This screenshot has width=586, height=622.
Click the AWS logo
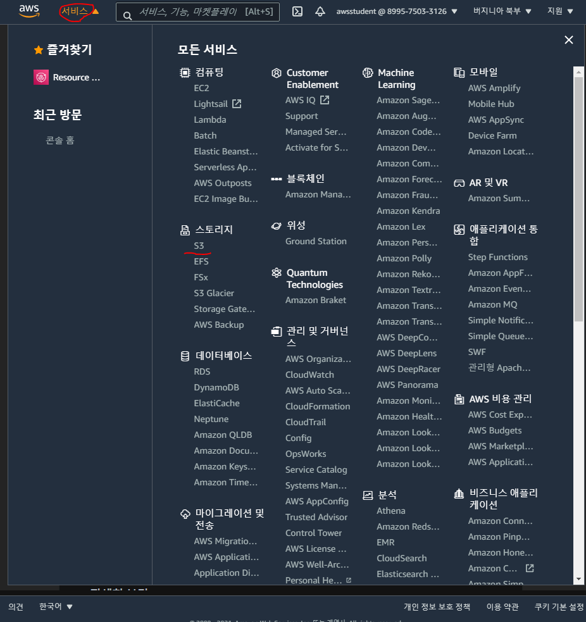(29, 11)
